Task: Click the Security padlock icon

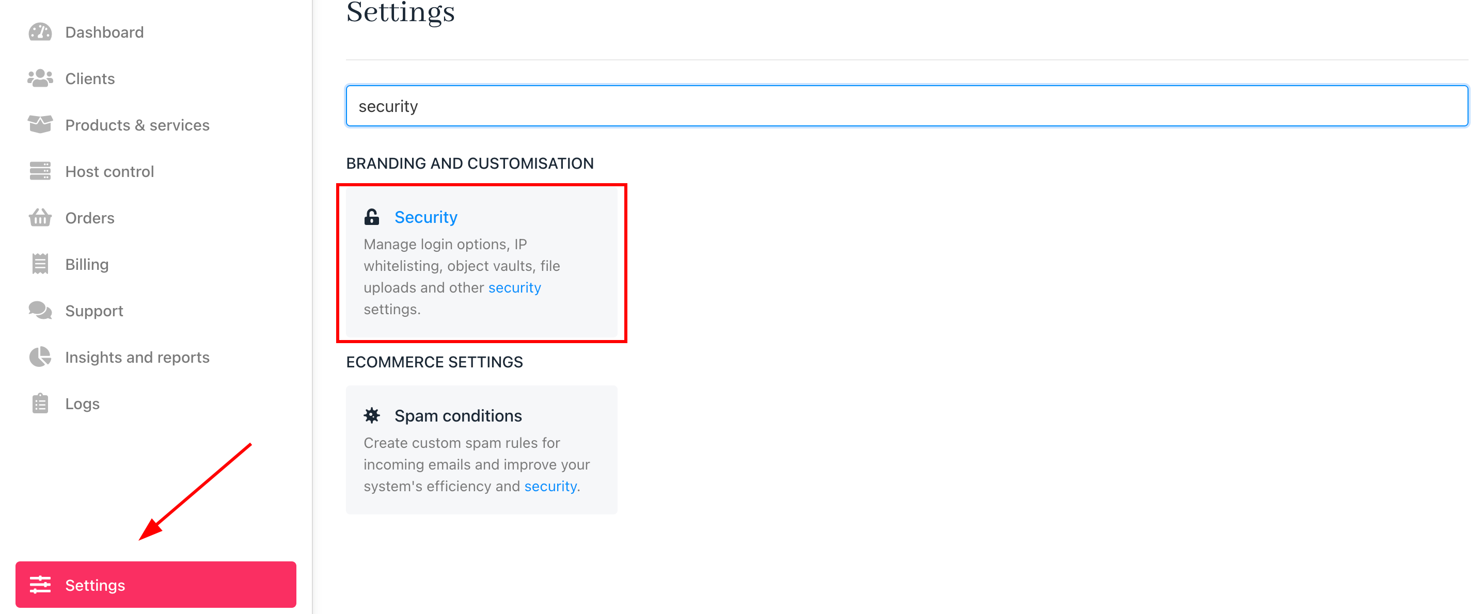Action: pyautogui.click(x=372, y=217)
